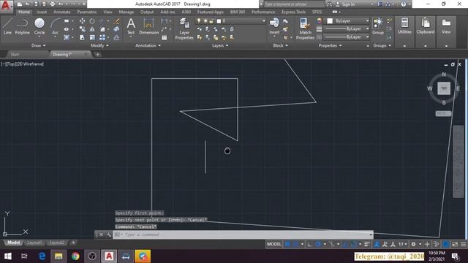Expand the Annotation panel
Viewport: 468px width, 263px height.
click(x=148, y=45)
